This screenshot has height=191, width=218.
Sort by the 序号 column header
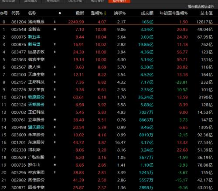coord(3,13)
